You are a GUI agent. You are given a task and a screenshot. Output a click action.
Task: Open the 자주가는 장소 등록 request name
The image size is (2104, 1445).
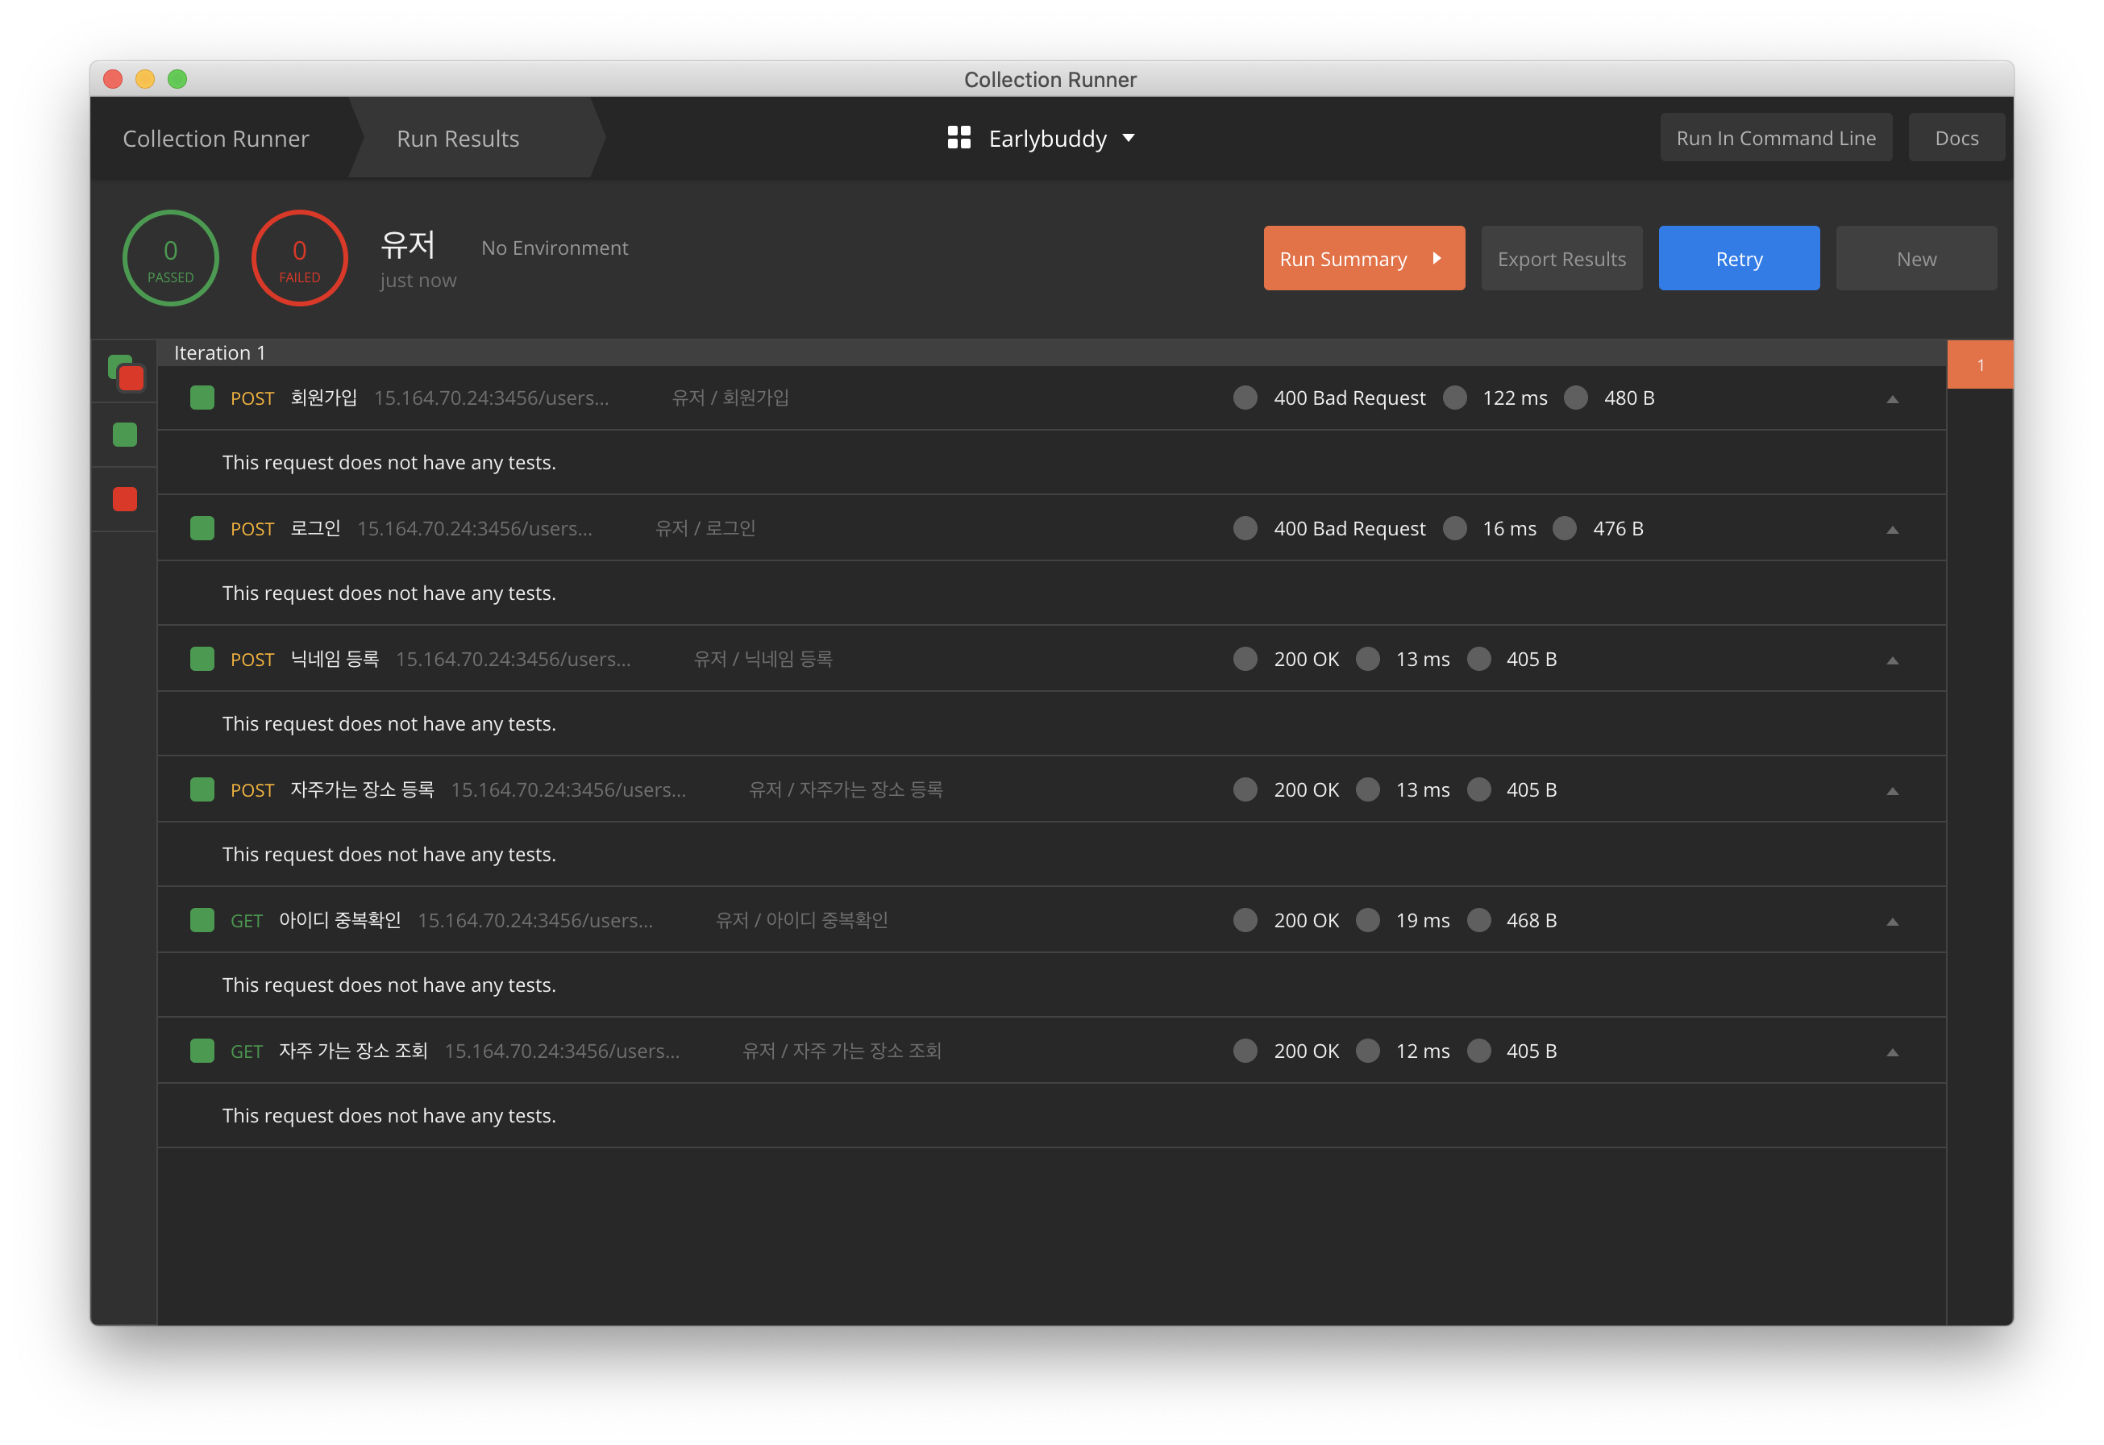[x=362, y=789]
